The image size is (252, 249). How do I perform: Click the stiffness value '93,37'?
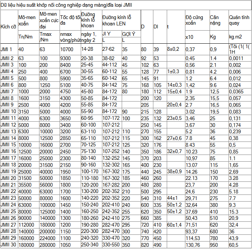[x=191, y=231]
